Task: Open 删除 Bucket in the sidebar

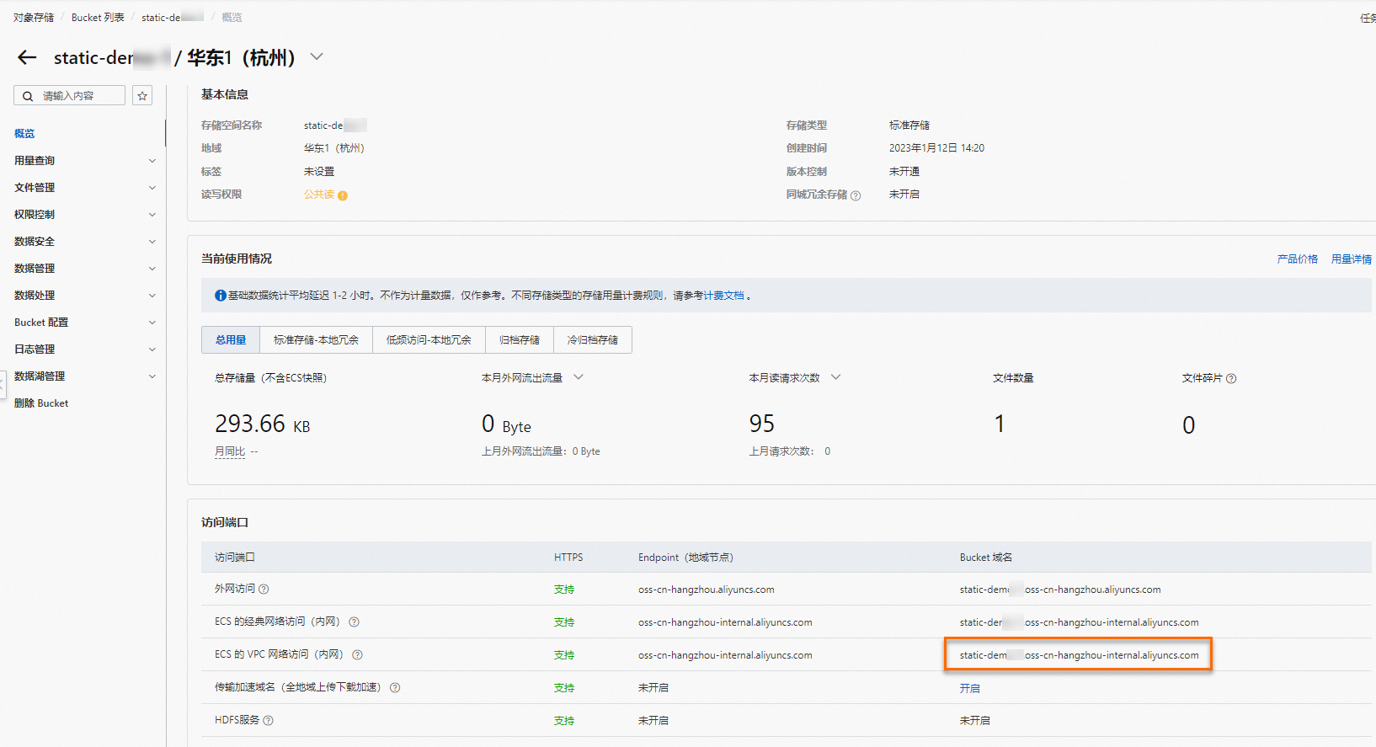Action: point(41,403)
